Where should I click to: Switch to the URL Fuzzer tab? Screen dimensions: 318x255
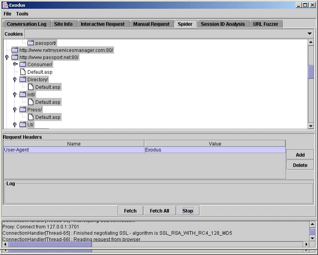[266, 24]
